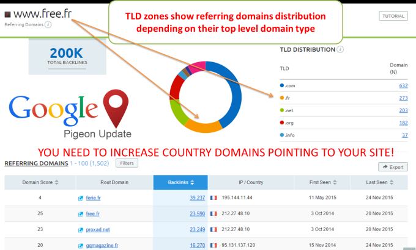The image size is (416, 250).
Task: Click the REFERRING DOMAINS heading link
Action: [36, 163]
